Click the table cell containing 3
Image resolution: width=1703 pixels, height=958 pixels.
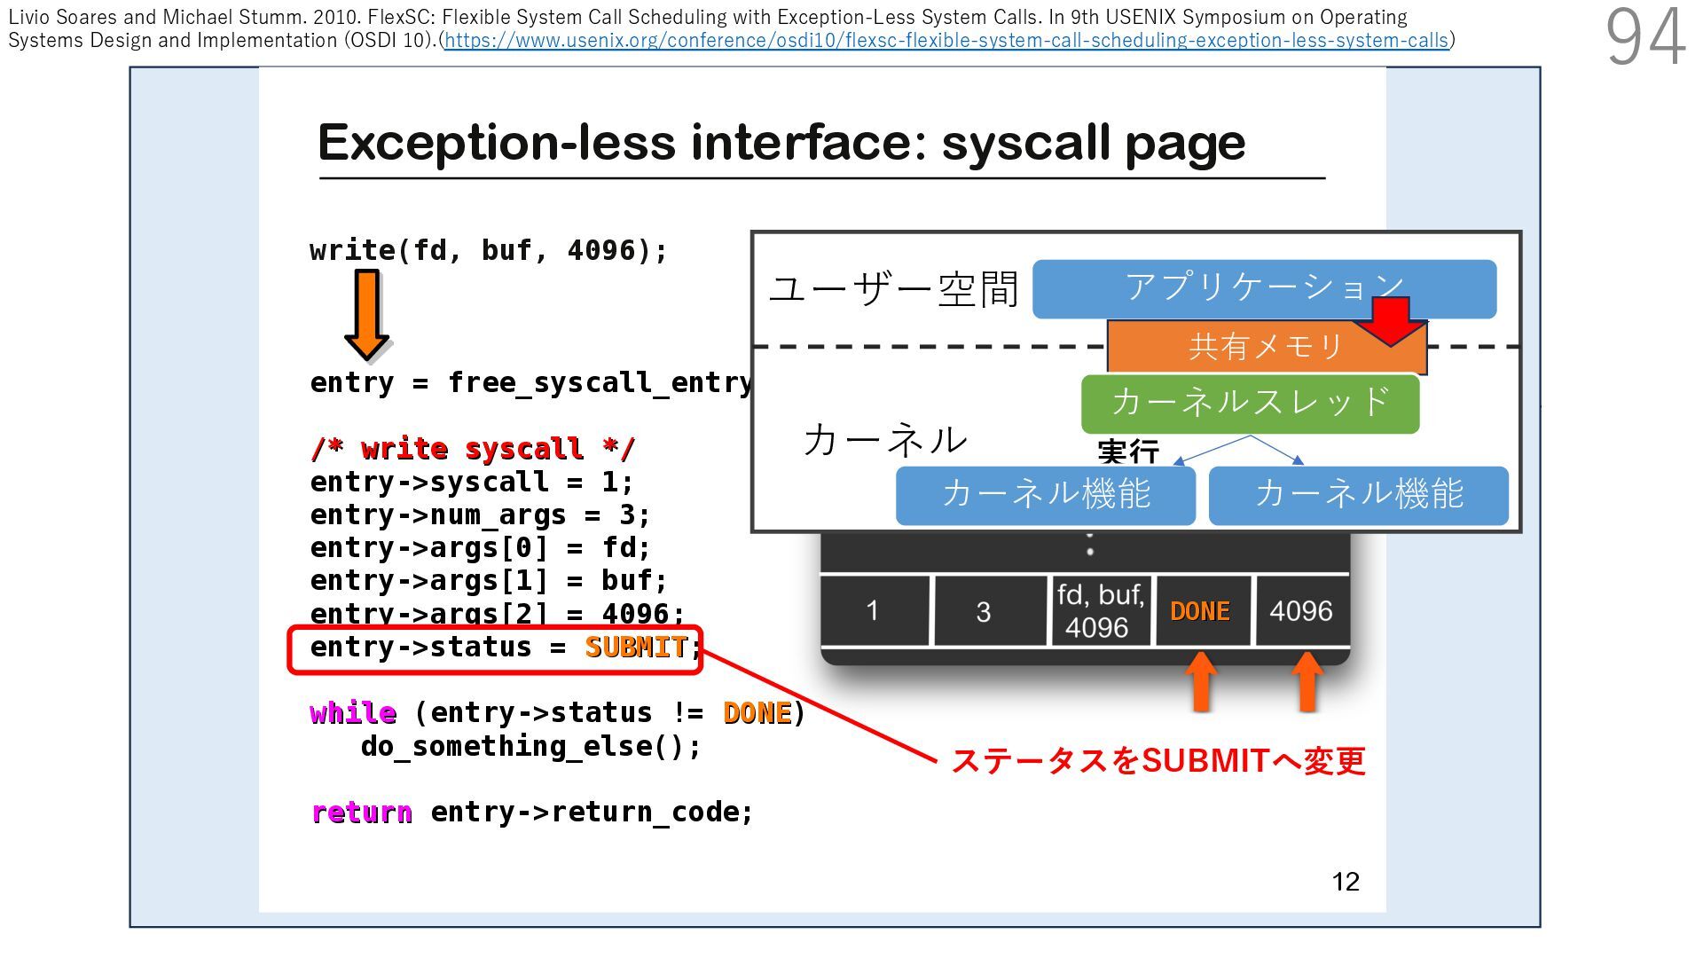click(x=983, y=611)
